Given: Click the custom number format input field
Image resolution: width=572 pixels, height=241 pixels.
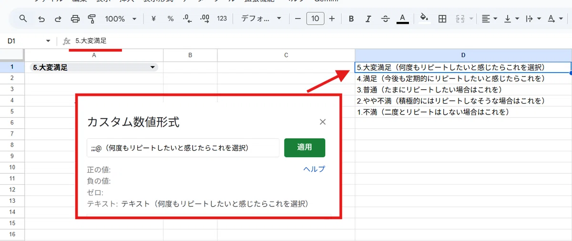Looking at the screenshot, I should pos(183,148).
